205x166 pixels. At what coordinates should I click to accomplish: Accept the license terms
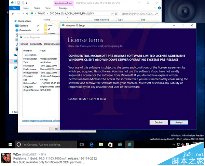coord(179,122)
